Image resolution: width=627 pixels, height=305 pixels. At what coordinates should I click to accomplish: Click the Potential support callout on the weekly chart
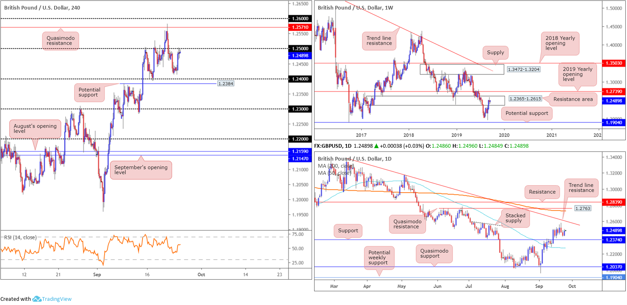coord(527,113)
